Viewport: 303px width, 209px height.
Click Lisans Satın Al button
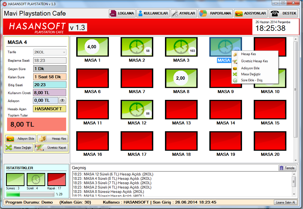click(x=285, y=202)
